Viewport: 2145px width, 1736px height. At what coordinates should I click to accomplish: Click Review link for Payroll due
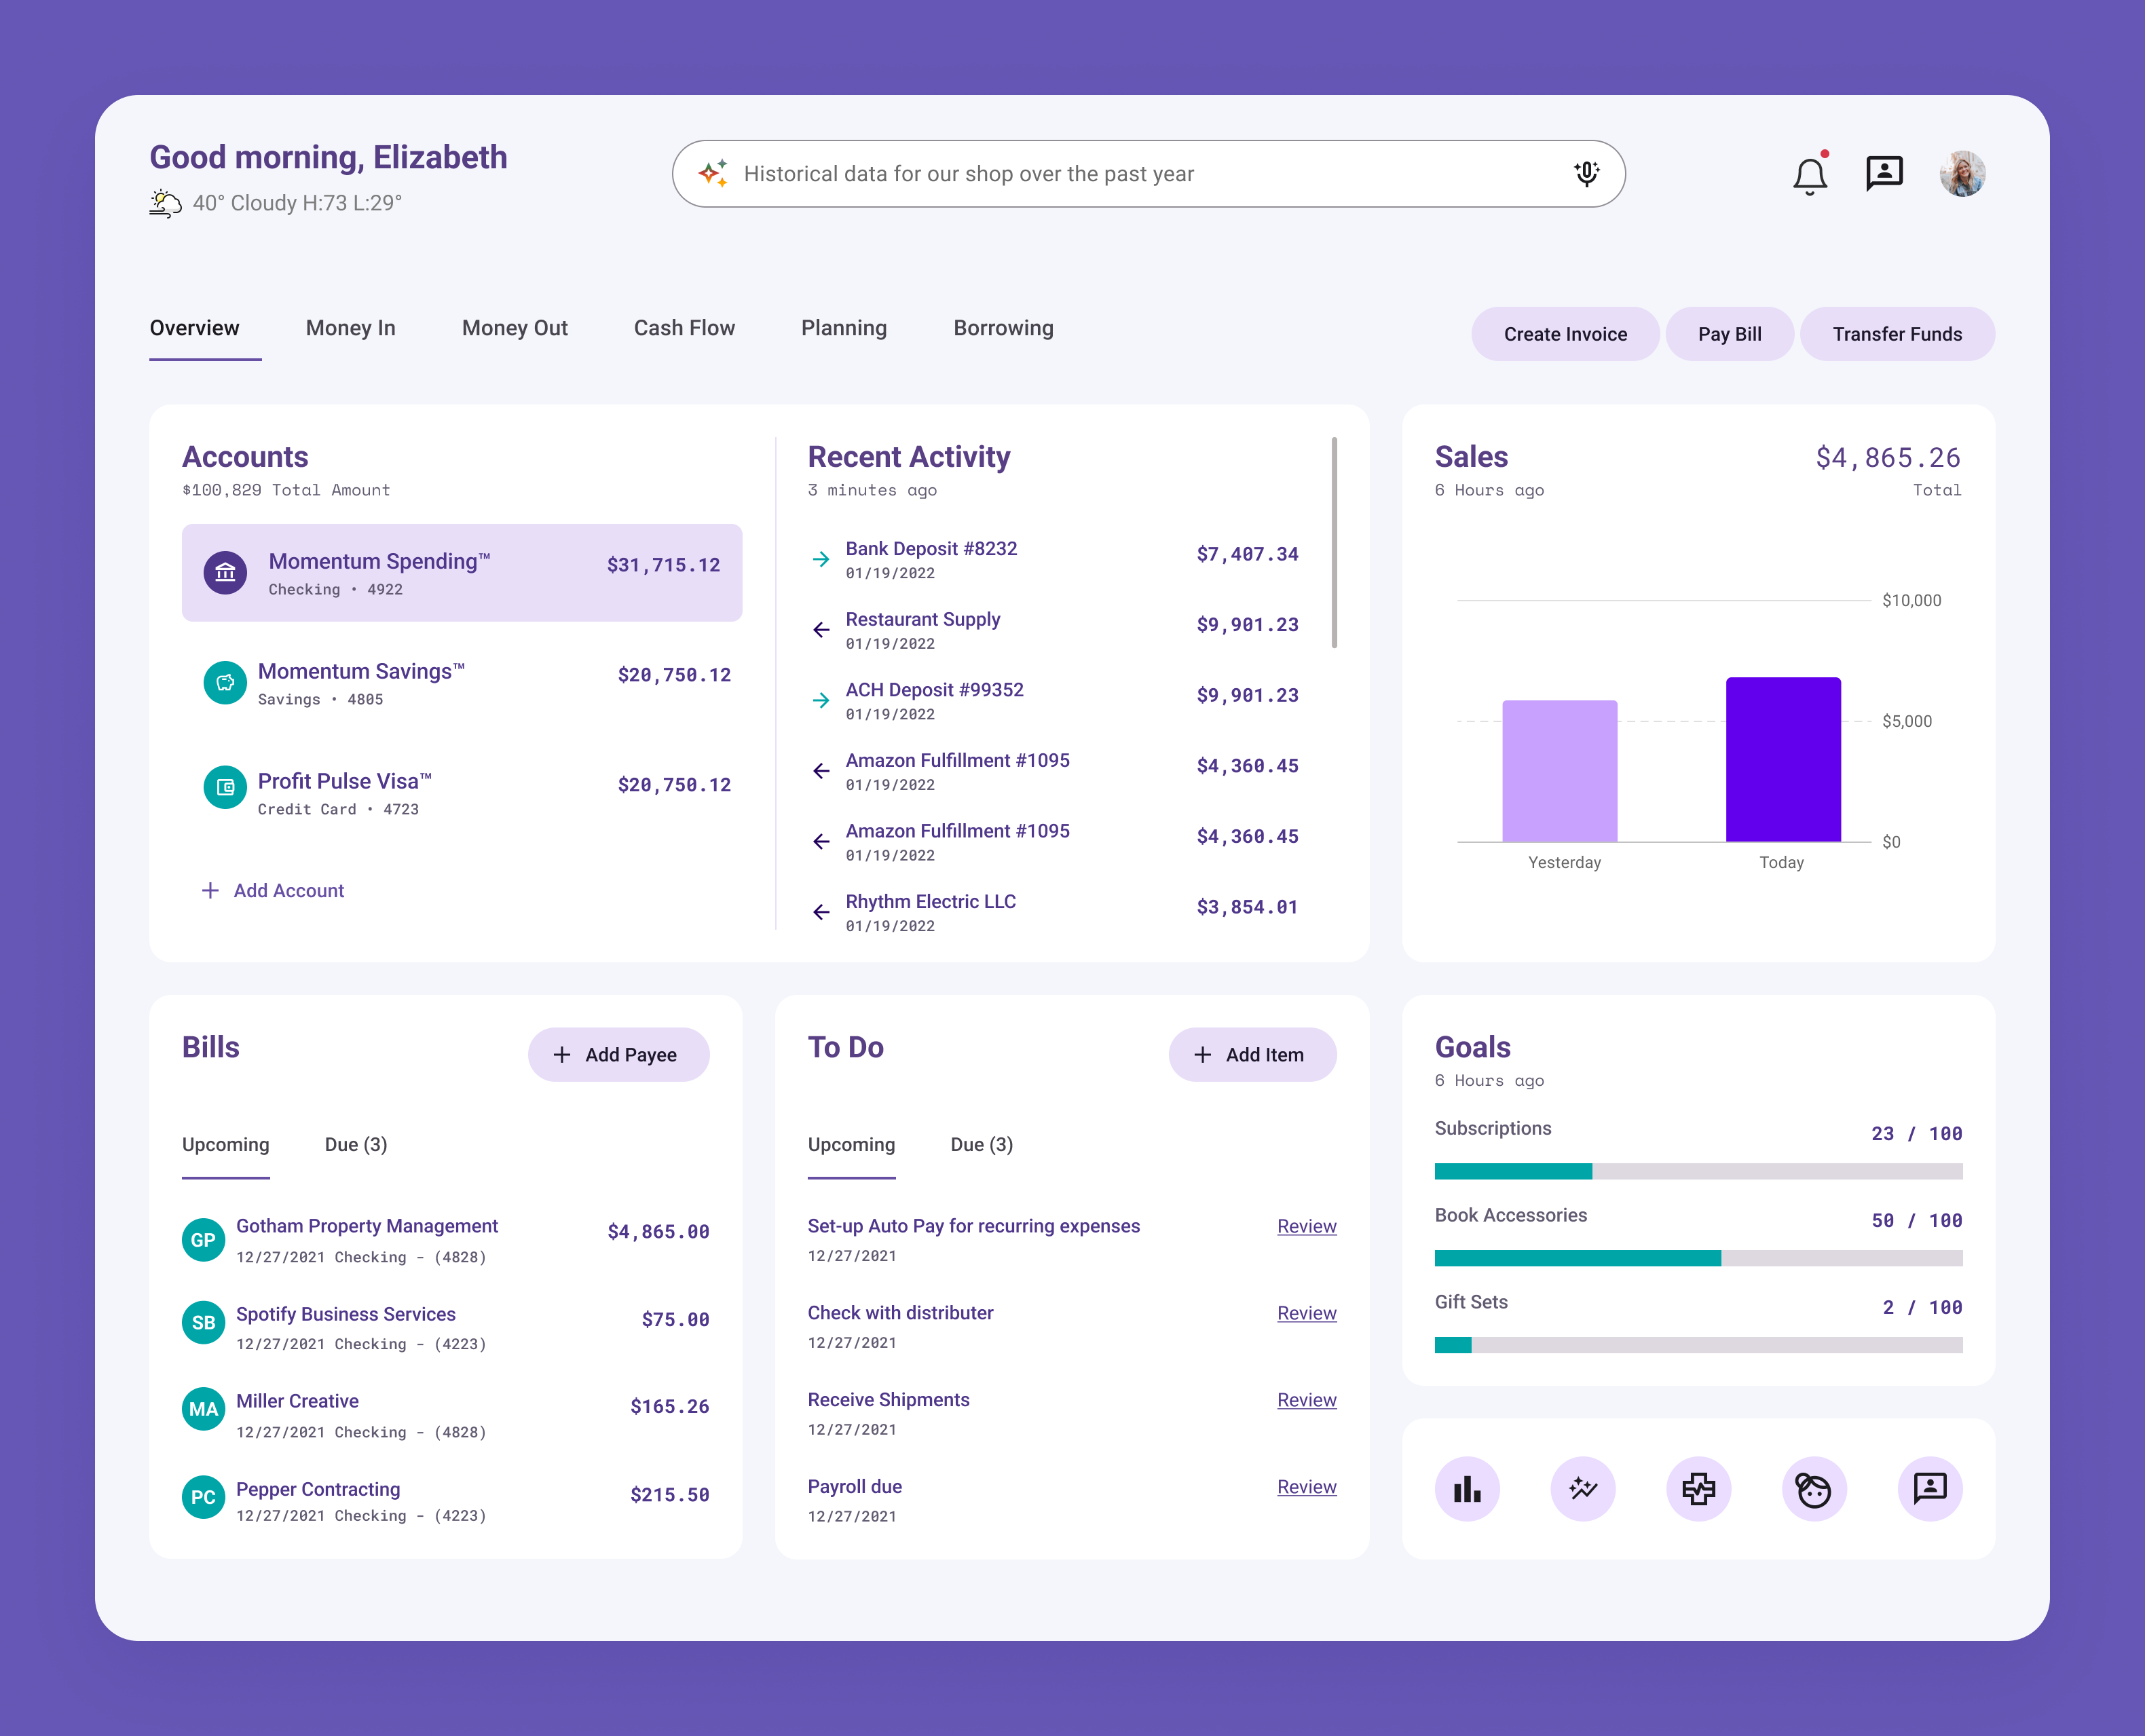click(1306, 1487)
